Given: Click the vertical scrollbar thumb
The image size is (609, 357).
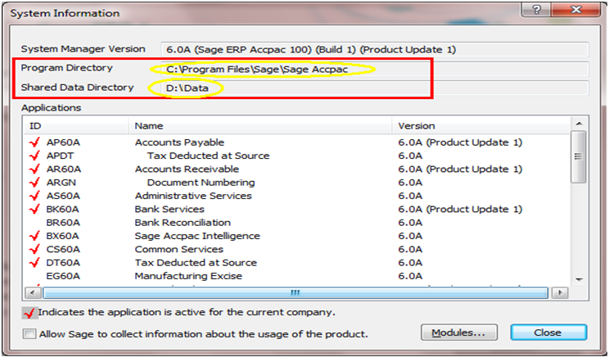Looking at the screenshot, I should click(x=579, y=157).
